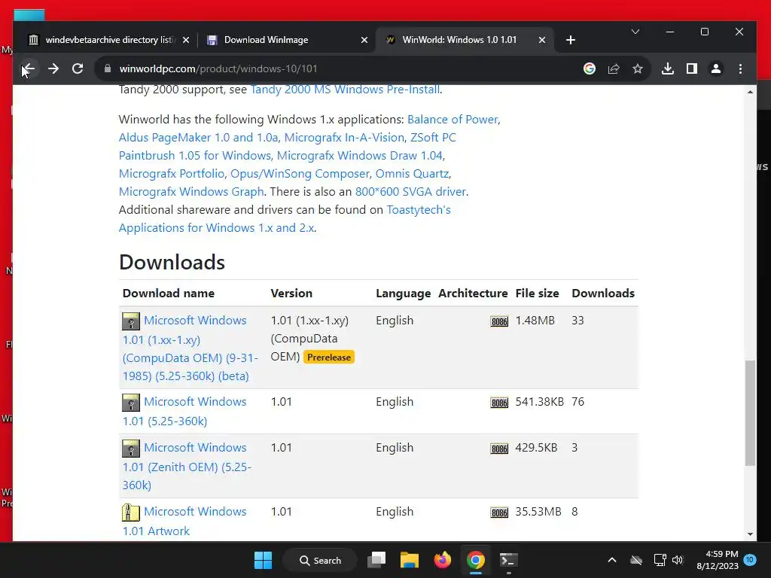Click the Downloads column header
The width and height of the screenshot is (771, 578).
[x=603, y=294]
